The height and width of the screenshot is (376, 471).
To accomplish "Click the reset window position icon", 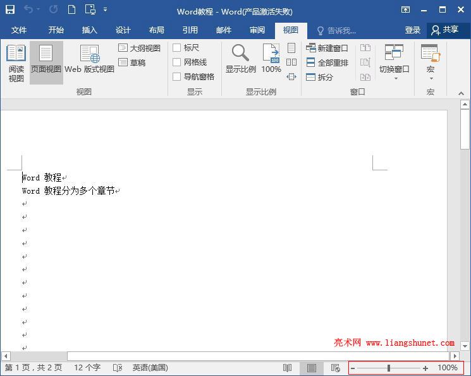I will click(x=365, y=77).
